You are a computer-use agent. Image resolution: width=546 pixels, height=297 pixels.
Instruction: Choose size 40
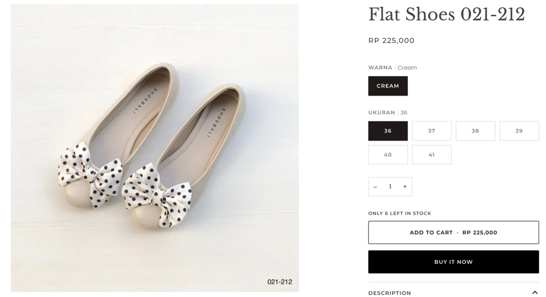pyautogui.click(x=388, y=155)
